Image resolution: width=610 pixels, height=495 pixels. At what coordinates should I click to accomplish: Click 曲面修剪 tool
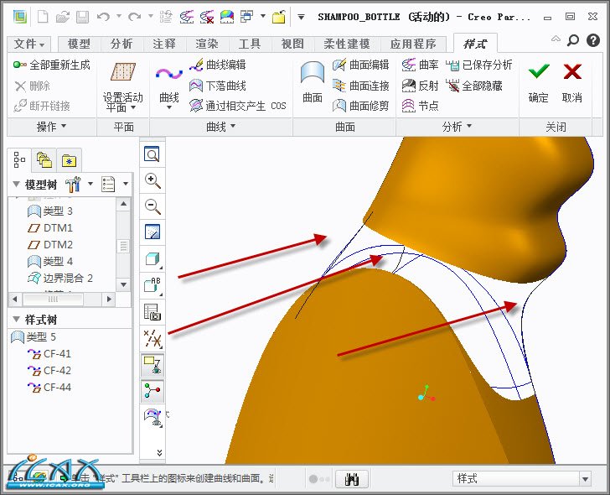coord(360,106)
